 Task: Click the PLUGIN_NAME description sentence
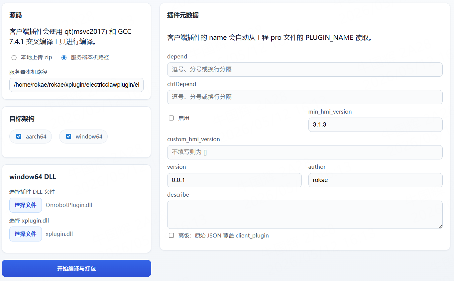pos(270,38)
